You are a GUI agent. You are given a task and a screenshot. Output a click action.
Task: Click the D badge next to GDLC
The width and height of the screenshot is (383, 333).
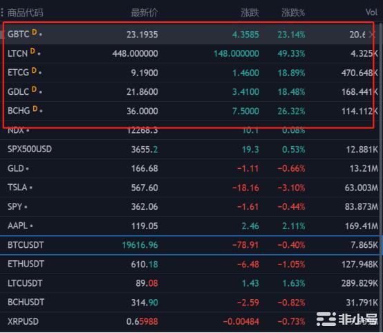pos(34,89)
